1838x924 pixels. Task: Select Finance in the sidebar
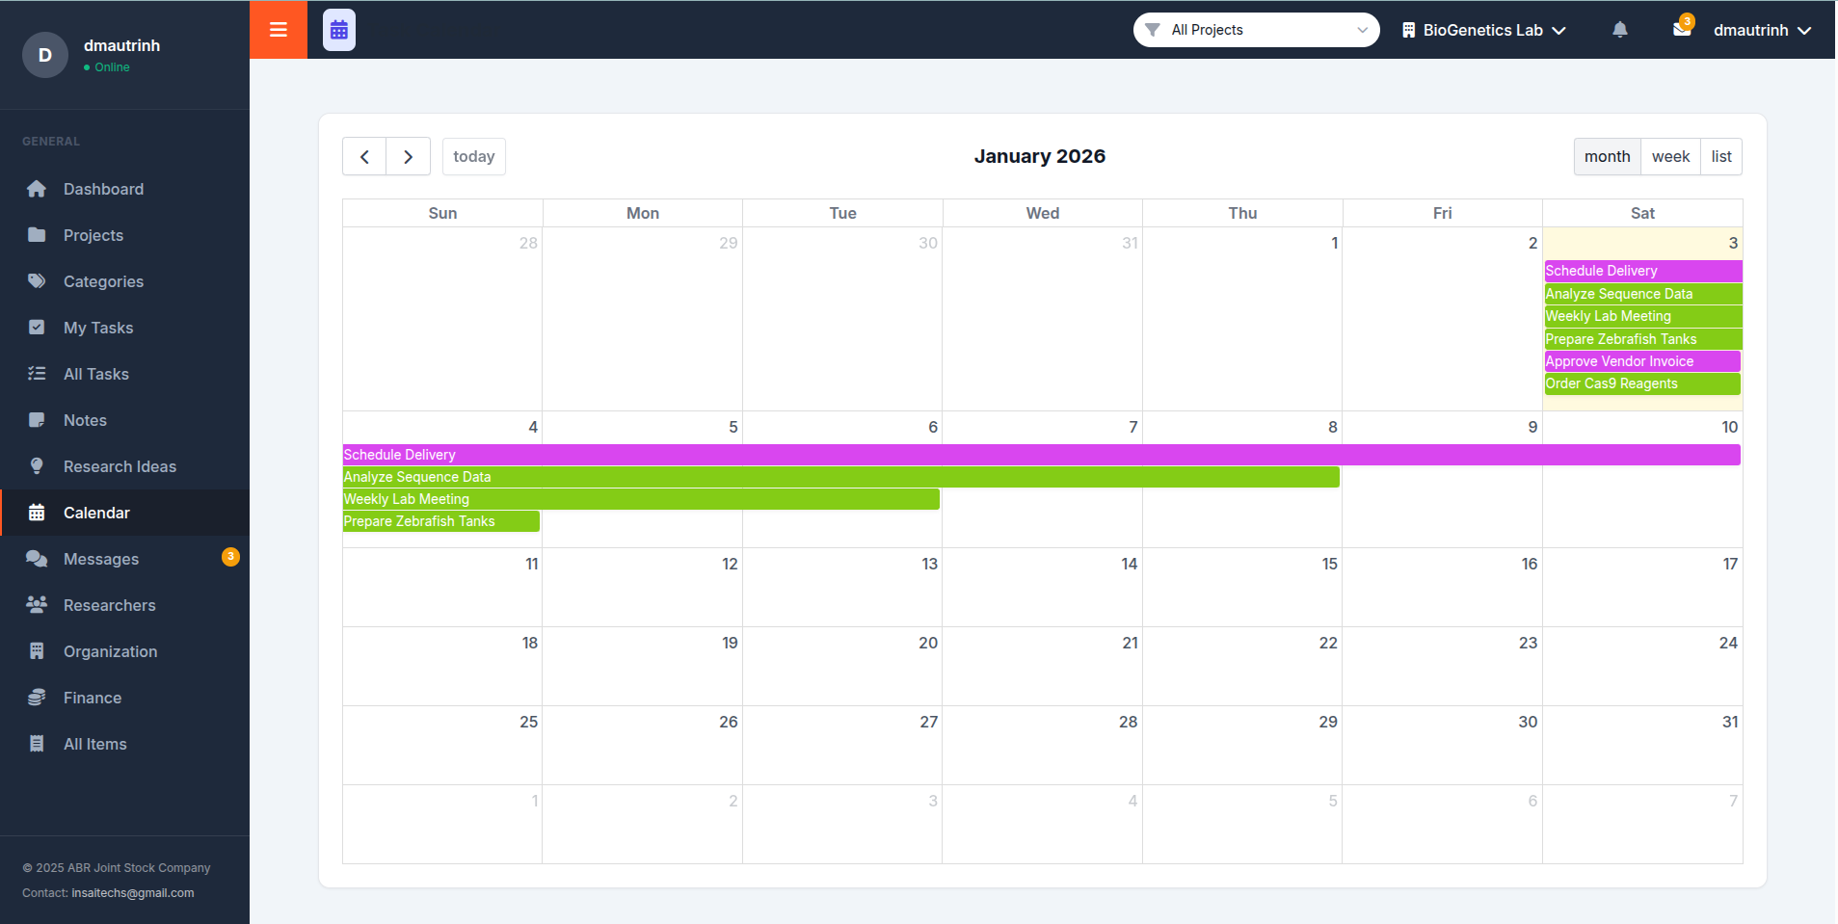(92, 698)
